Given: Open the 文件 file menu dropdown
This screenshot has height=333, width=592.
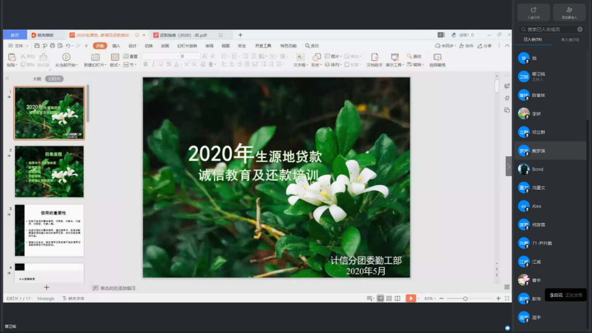Looking at the screenshot, I should pos(19,46).
